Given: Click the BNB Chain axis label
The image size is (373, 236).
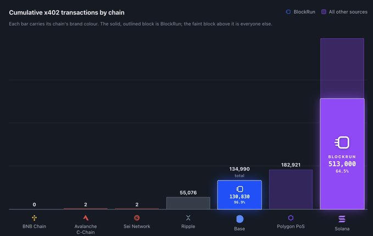Looking at the screenshot, I should (x=34, y=226).
